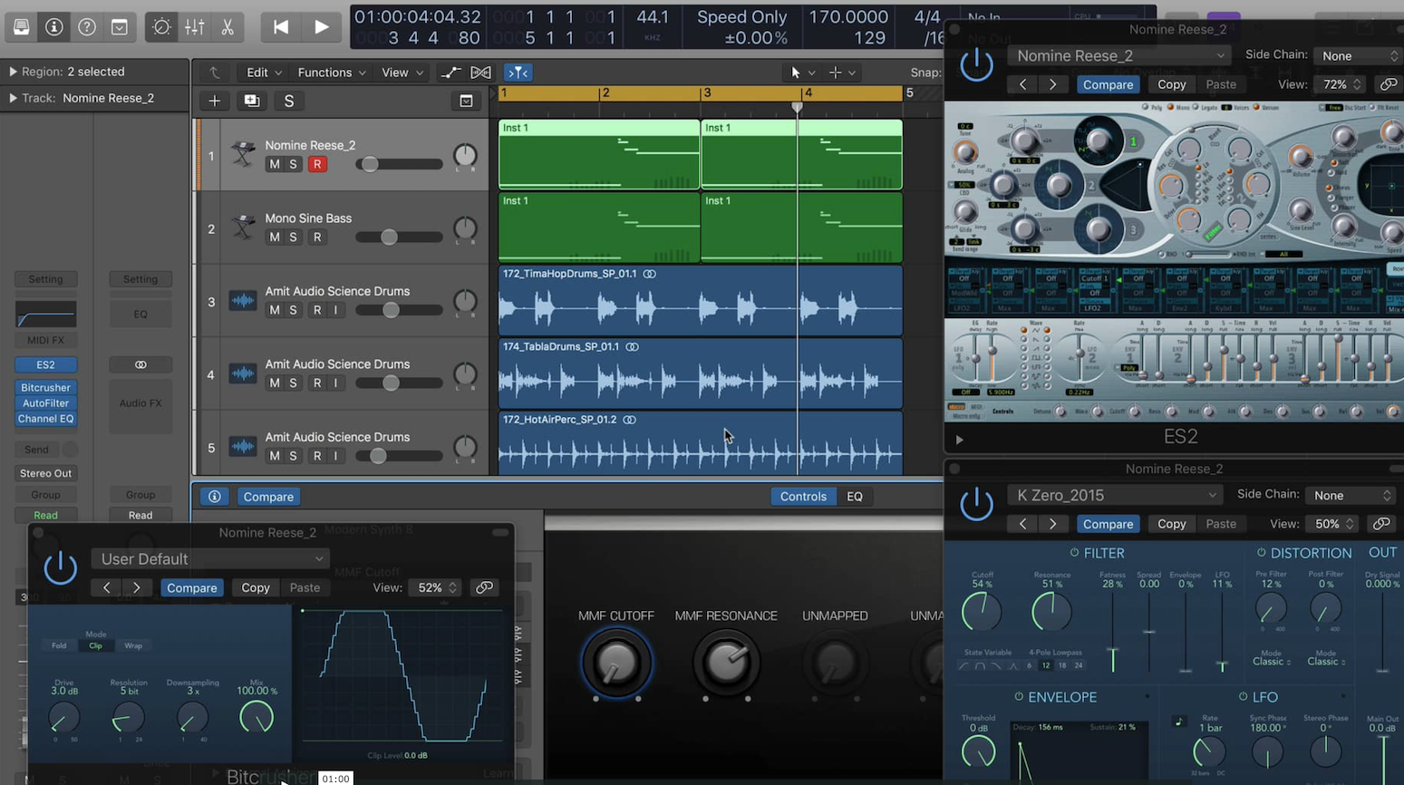Screen dimensions: 1404x785
Task: Click the MMF CUTOFF knob
Action: 616,662
